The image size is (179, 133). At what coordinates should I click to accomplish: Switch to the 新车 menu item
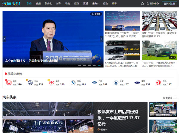pyautogui.click(x=58, y=4)
